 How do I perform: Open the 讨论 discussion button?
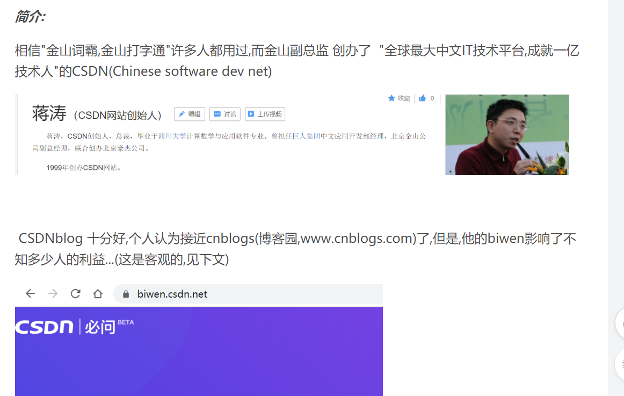[225, 114]
